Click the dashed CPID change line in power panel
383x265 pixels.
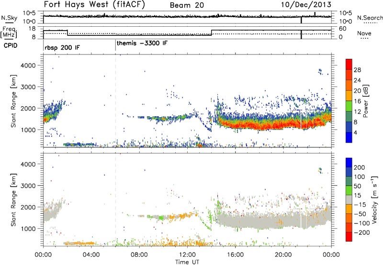click(x=115, y=101)
